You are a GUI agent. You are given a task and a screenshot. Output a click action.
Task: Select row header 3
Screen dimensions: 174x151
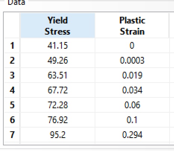(12, 75)
